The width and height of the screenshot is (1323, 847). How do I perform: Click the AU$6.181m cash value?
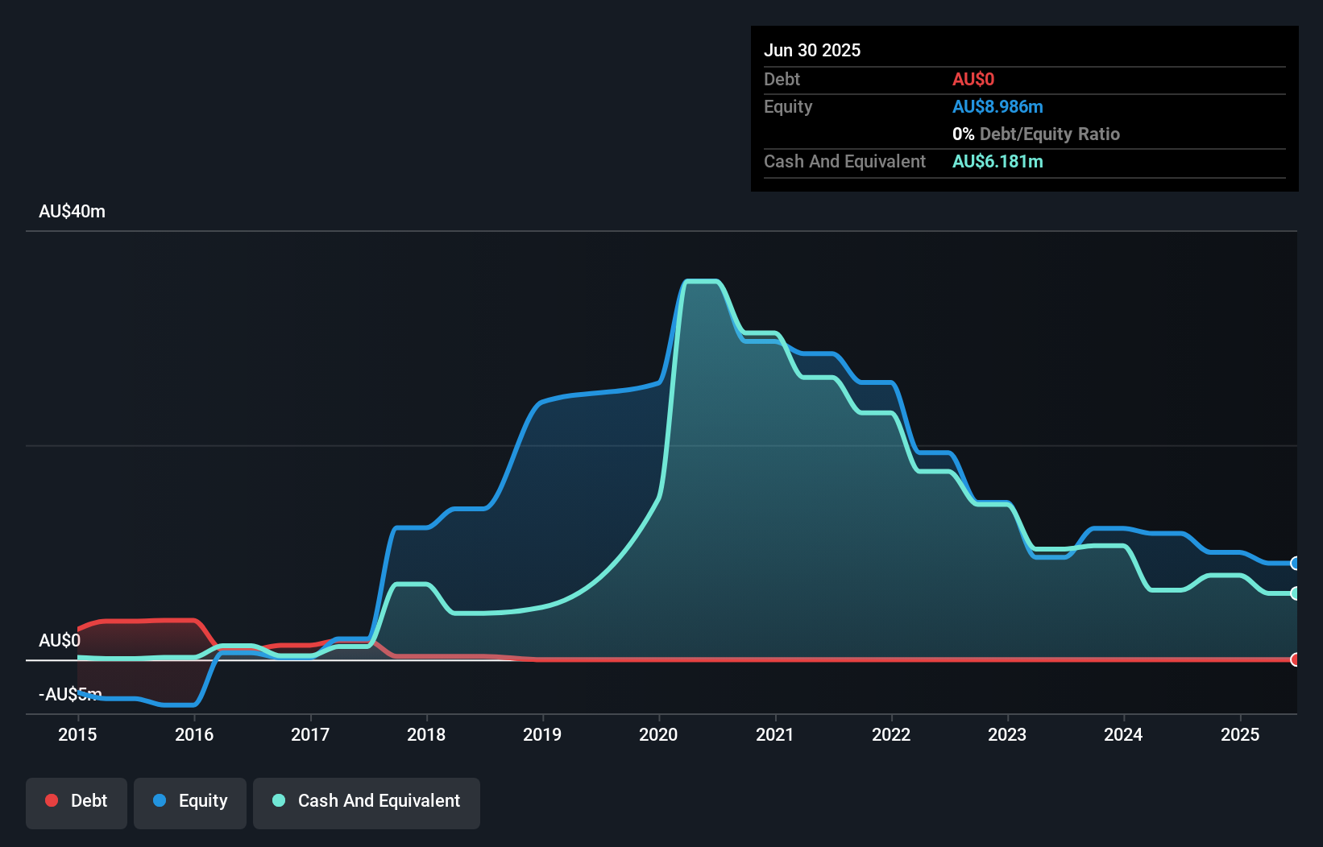tap(997, 161)
